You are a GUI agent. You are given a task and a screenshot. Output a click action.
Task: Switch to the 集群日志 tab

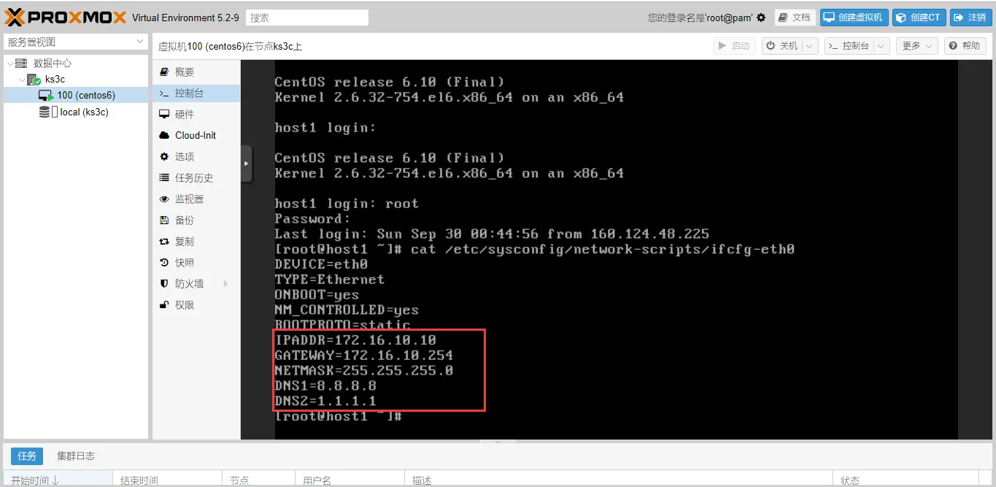pos(76,456)
